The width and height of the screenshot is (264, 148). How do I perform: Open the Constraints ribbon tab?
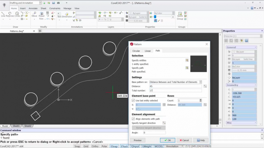(55, 8)
